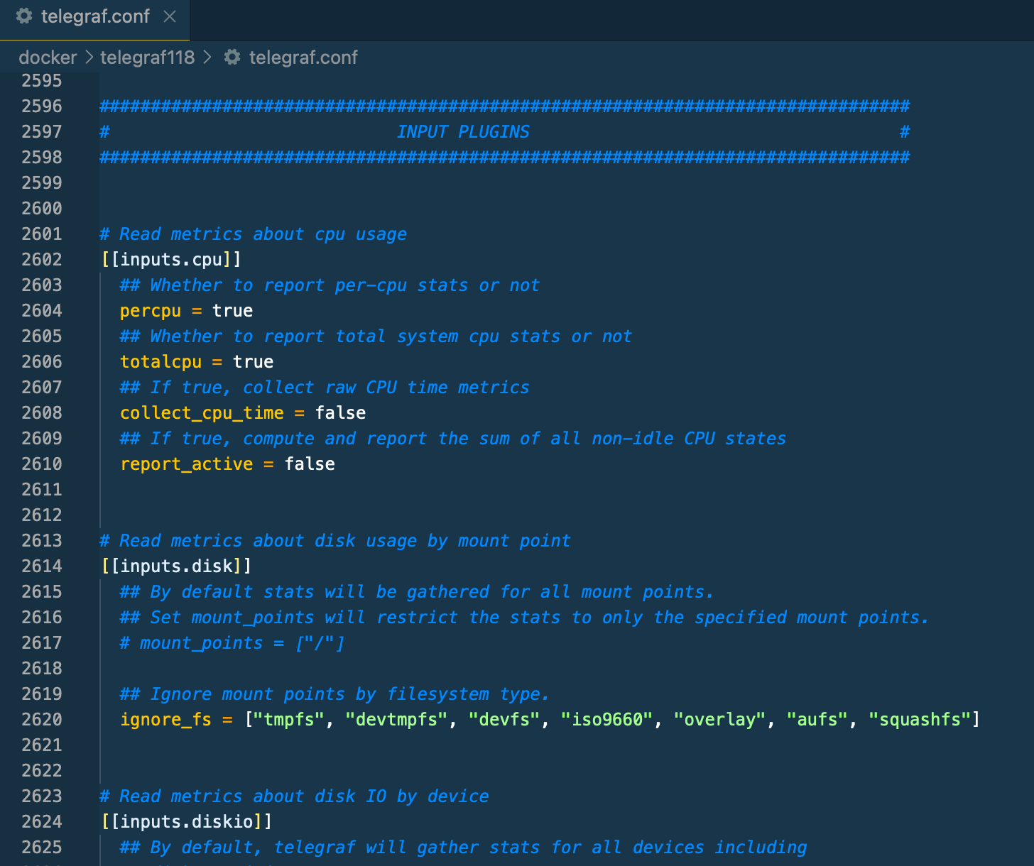Click the comment about per-cpu stats
1034x866 pixels.
[330, 285]
